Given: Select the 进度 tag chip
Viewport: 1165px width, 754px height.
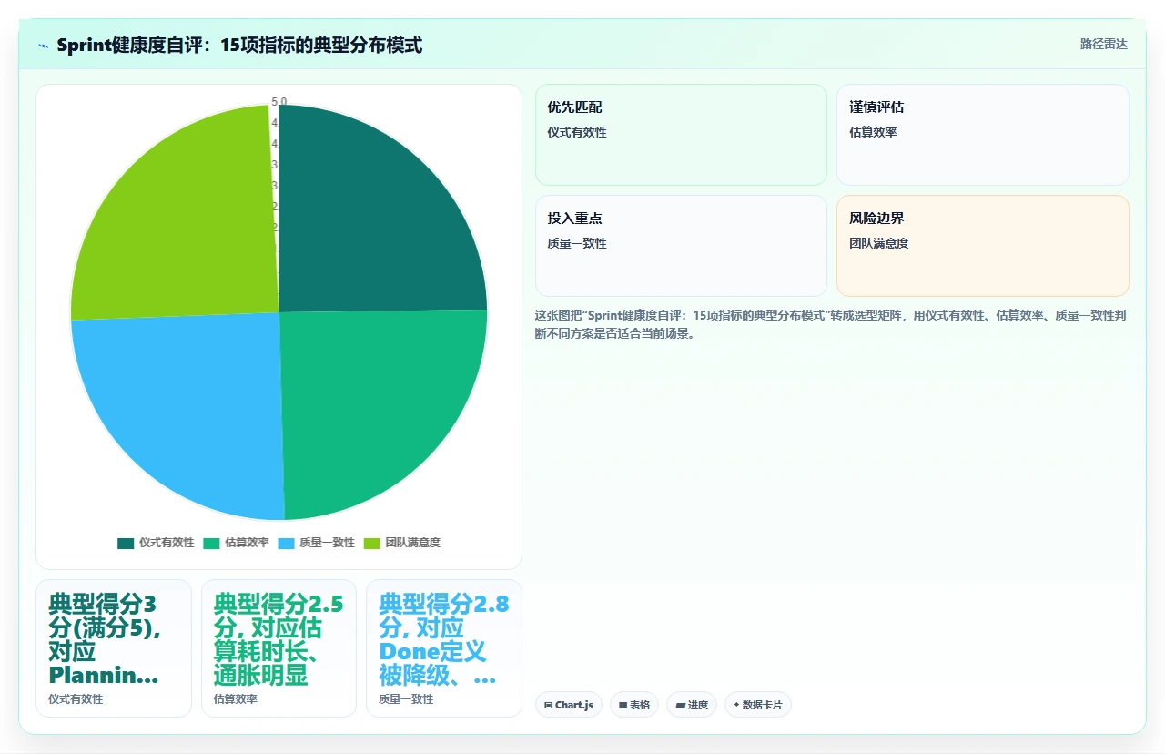Looking at the screenshot, I should click(692, 705).
